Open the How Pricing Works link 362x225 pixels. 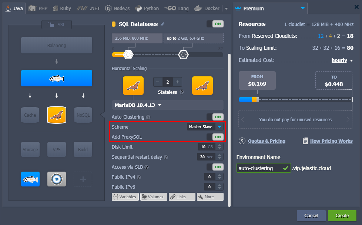[x=331, y=141]
